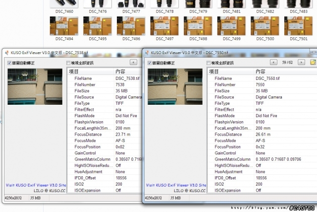Image resolution: width=317 pixels, height=212 pixels.
Task: Click KUSO app icon in DSC_7550 title bar
Action: pyautogui.click(x=147, y=53)
